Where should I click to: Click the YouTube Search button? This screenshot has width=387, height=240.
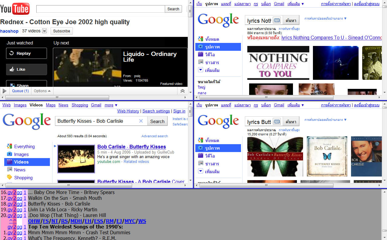pyautogui.click(x=173, y=9)
